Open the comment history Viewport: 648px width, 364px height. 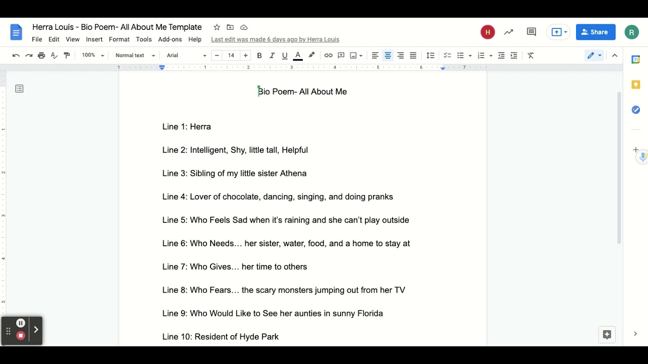531,32
